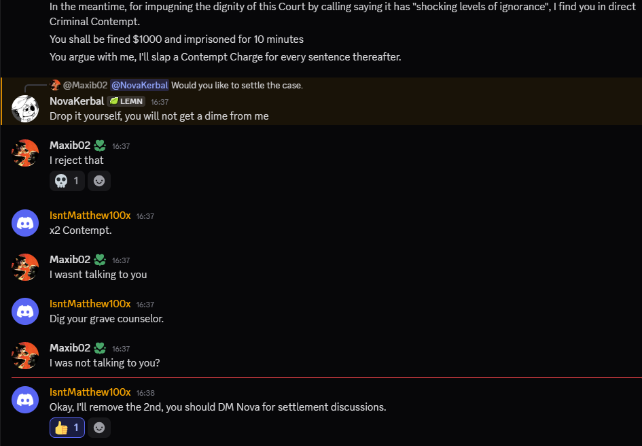The image size is (642, 446).
Task: Click the @NovaKerbal mention in the reply preview
Action: click(139, 85)
